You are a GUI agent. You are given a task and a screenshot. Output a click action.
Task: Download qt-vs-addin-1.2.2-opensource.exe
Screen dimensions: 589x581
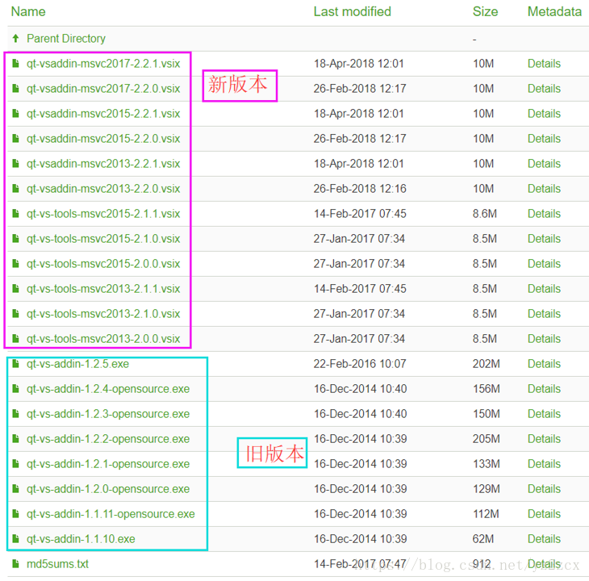coord(108,439)
